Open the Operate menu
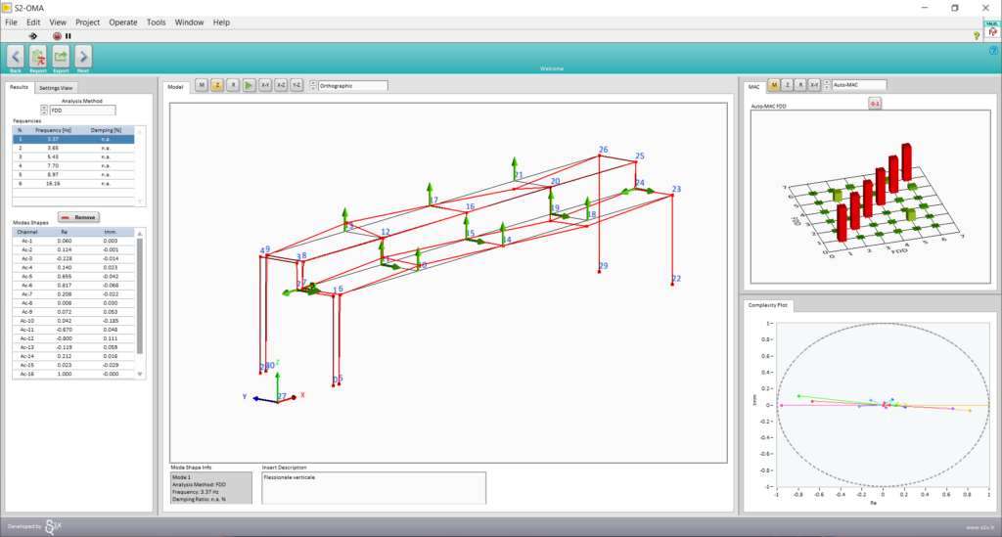The image size is (1002, 537). coord(122,22)
